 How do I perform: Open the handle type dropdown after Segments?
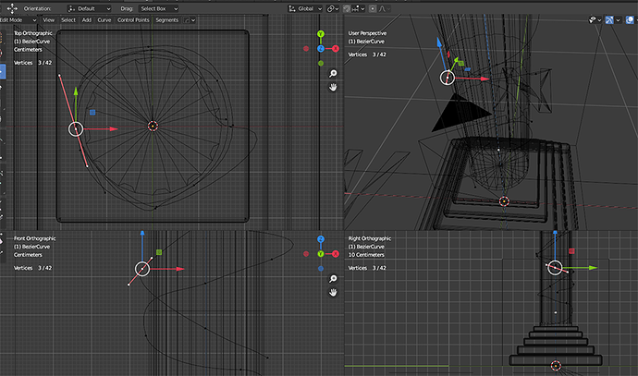[x=190, y=20]
